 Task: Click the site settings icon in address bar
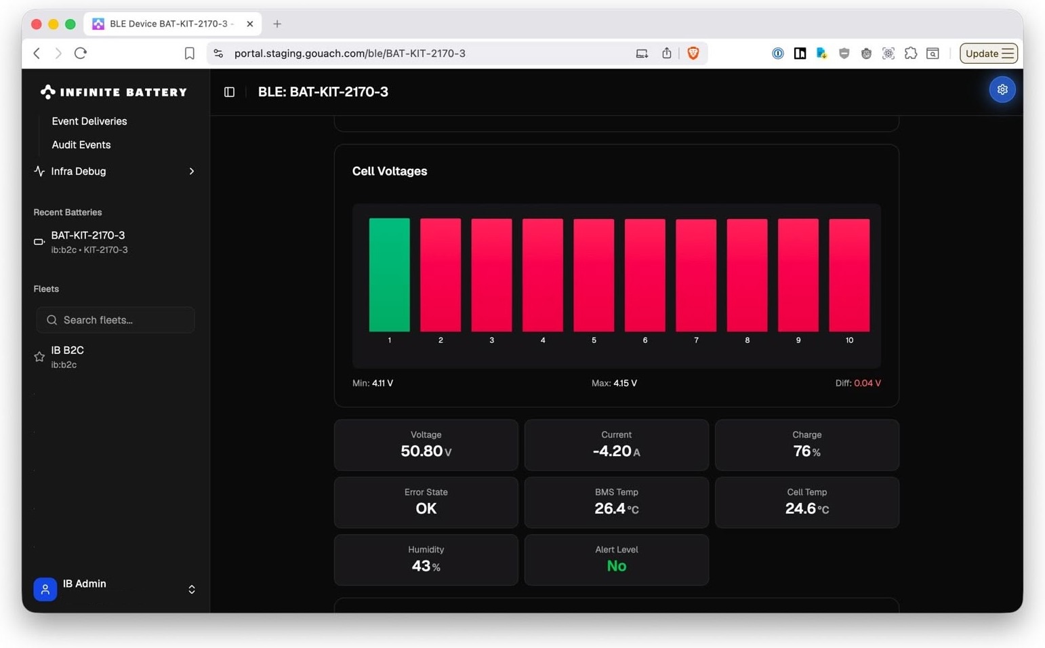coord(218,53)
